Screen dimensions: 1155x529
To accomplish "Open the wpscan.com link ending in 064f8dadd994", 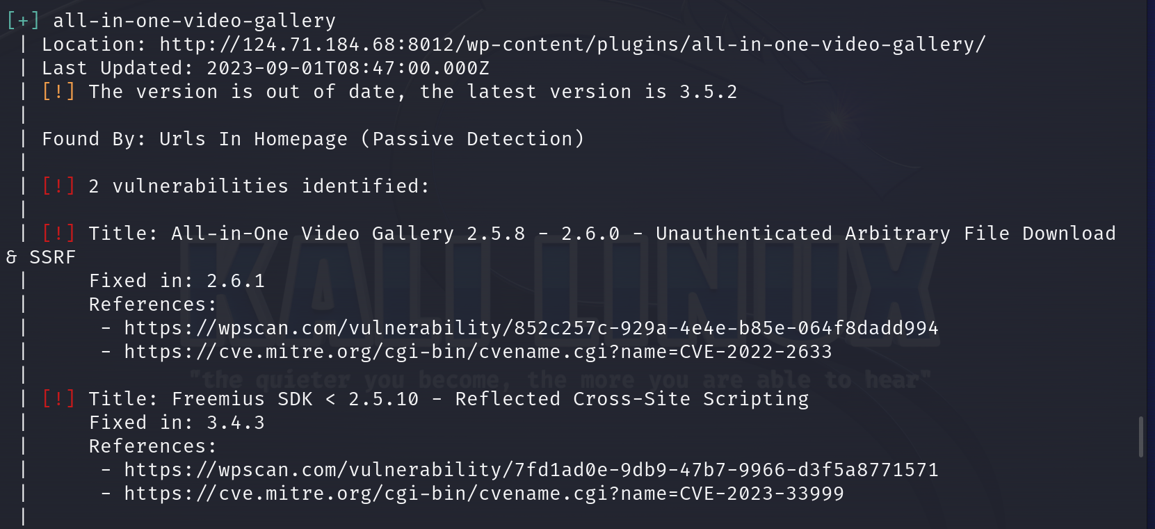I will click(x=531, y=328).
